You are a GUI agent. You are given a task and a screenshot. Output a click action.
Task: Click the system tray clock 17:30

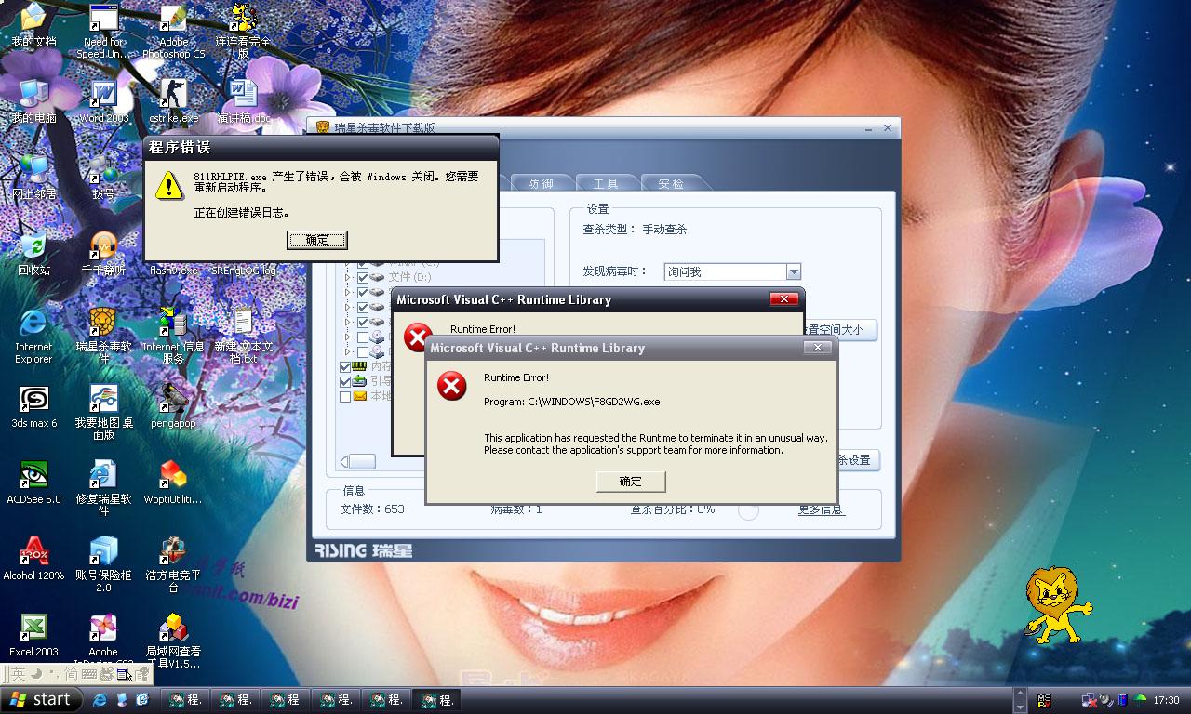tap(1166, 700)
